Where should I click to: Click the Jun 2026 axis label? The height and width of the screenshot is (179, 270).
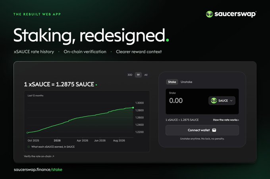click(100, 140)
